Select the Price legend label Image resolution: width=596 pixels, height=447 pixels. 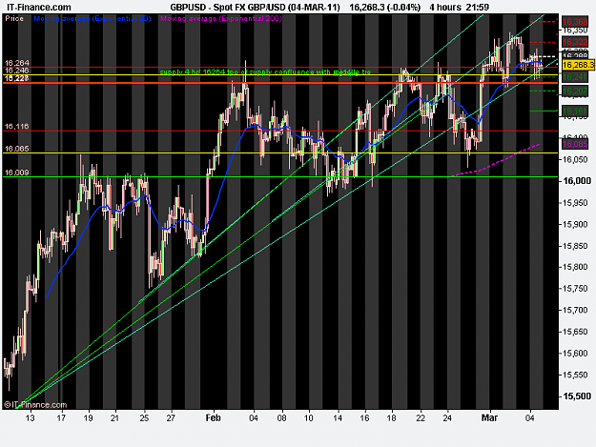(14, 18)
